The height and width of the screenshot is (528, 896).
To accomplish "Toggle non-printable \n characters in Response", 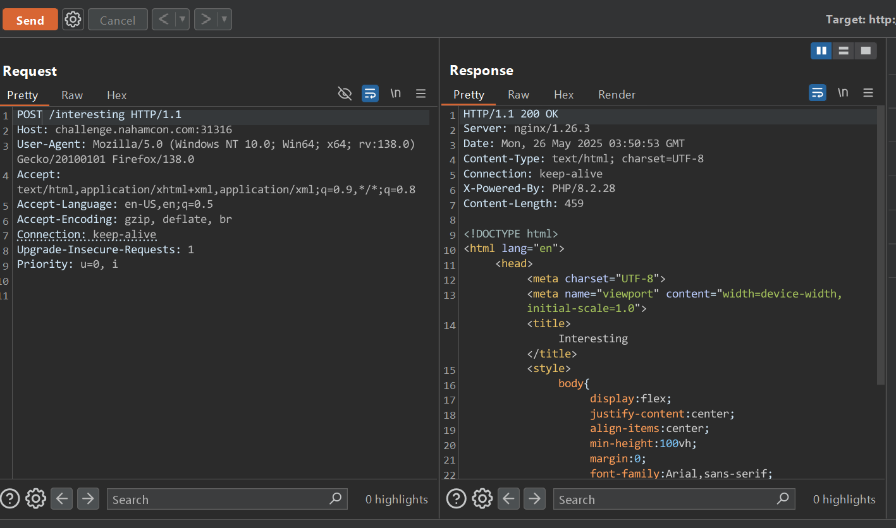I will [x=842, y=93].
